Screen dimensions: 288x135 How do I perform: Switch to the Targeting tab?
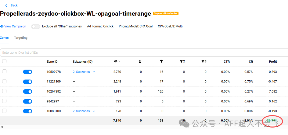[21, 38]
